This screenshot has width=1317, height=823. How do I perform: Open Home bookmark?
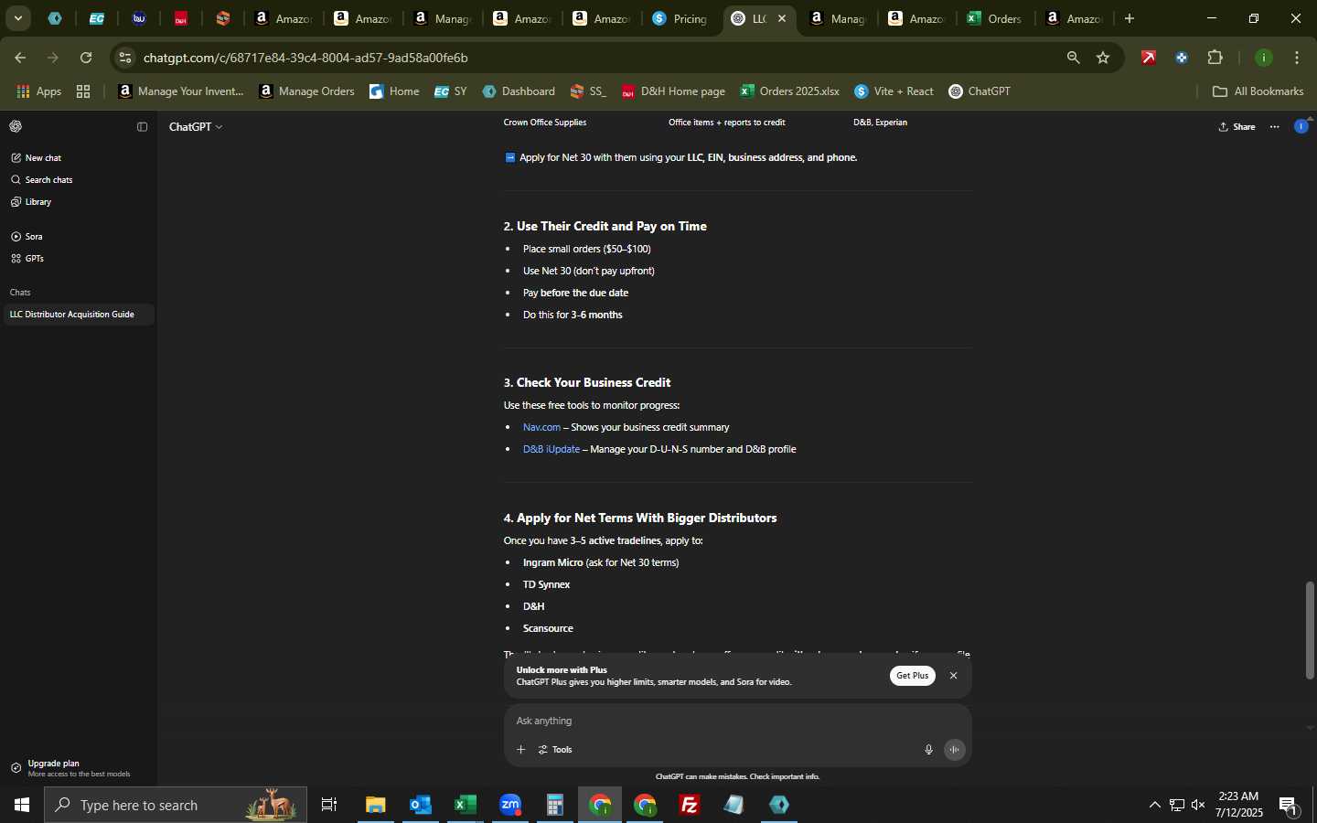pyautogui.click(x=394, y=91)
